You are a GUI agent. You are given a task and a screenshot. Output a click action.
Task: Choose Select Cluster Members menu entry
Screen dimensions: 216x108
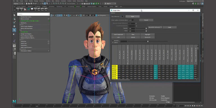(27, 26)
